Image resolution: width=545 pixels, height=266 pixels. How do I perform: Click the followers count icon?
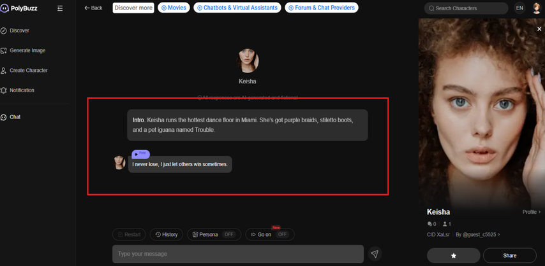[445, 224]
